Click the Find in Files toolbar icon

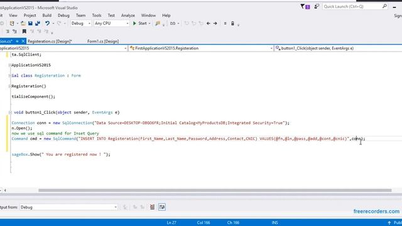[158, 23]
